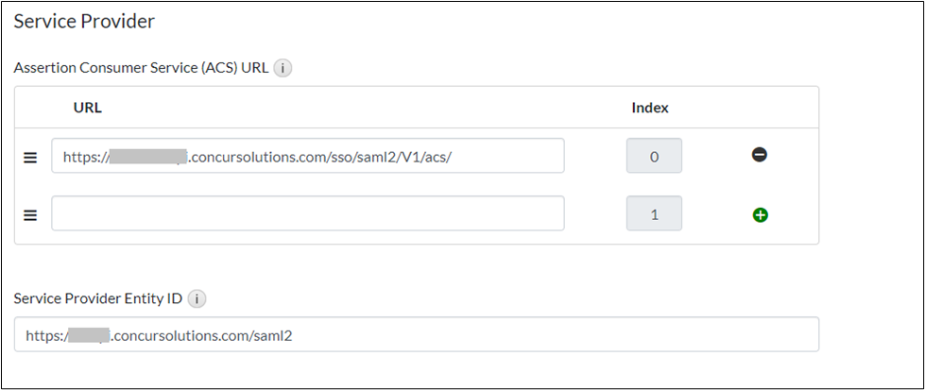The image size is (925, 390).
Task: Click the grayed-out subdomain in the Entity ID
Action: tap(91, 334)
